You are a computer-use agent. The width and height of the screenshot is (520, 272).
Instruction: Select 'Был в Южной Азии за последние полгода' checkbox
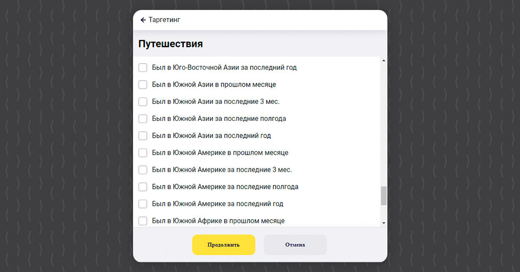pyautogui.click(x=143, y=119)
